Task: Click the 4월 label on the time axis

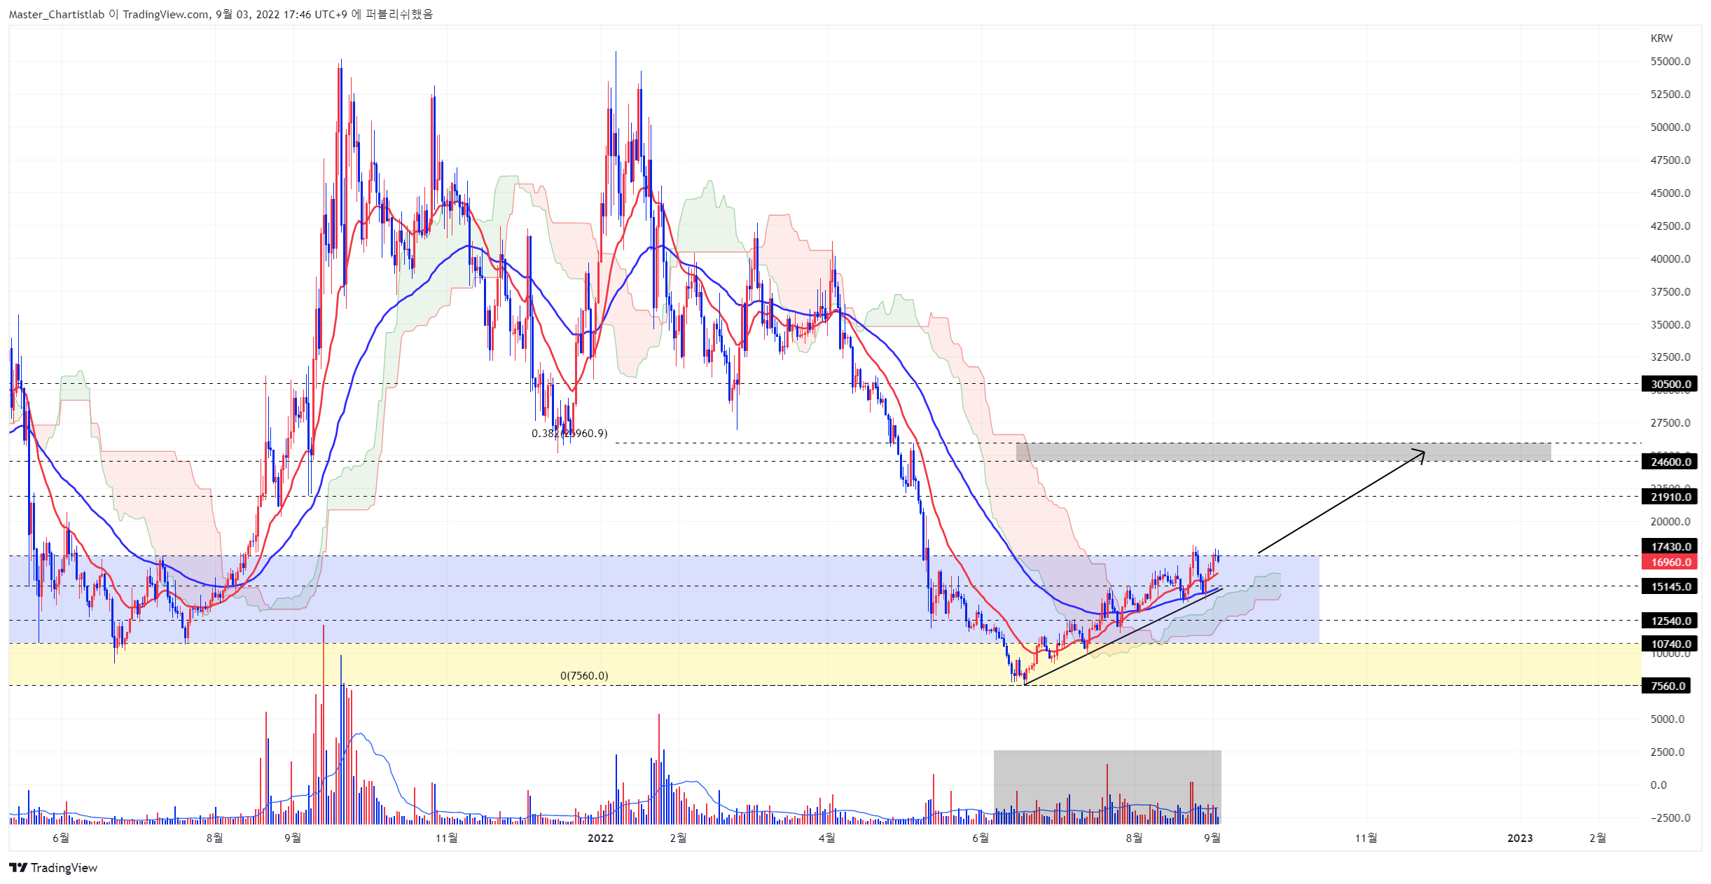Action: coord(826,838)
